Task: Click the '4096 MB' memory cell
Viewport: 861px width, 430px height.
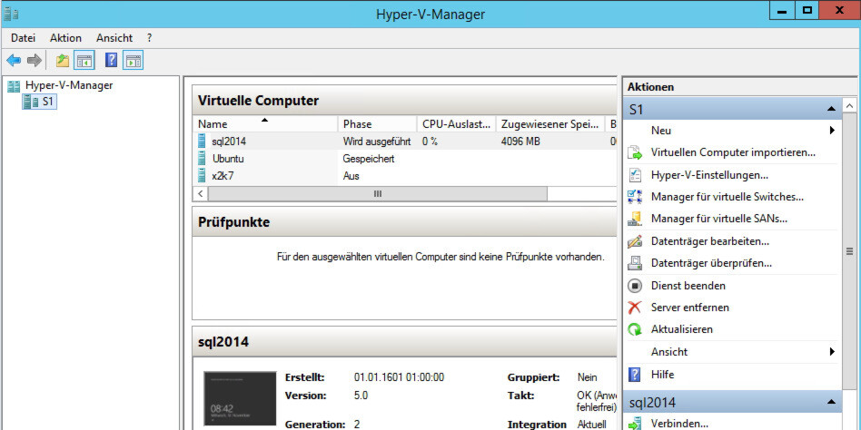Action: [520, 142]
